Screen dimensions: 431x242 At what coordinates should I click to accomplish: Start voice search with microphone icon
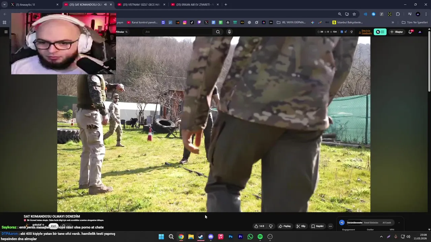click(229, 32)
